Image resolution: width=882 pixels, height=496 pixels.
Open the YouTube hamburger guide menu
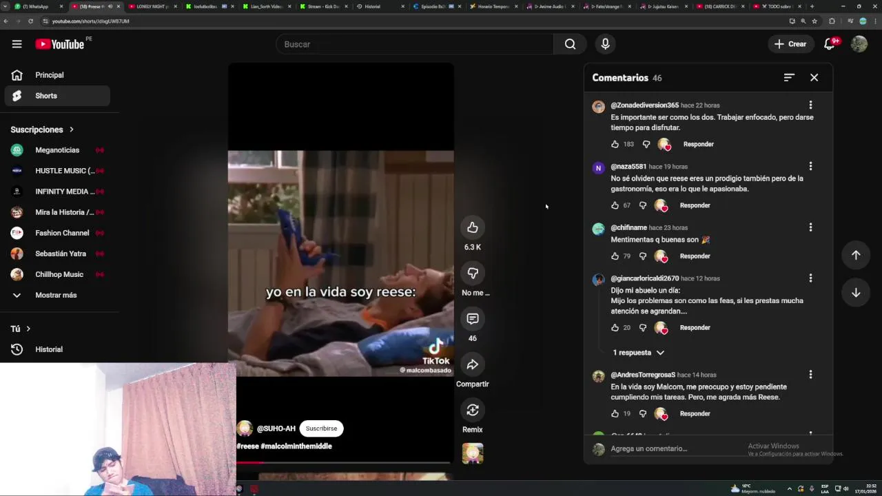click(17, 44)
